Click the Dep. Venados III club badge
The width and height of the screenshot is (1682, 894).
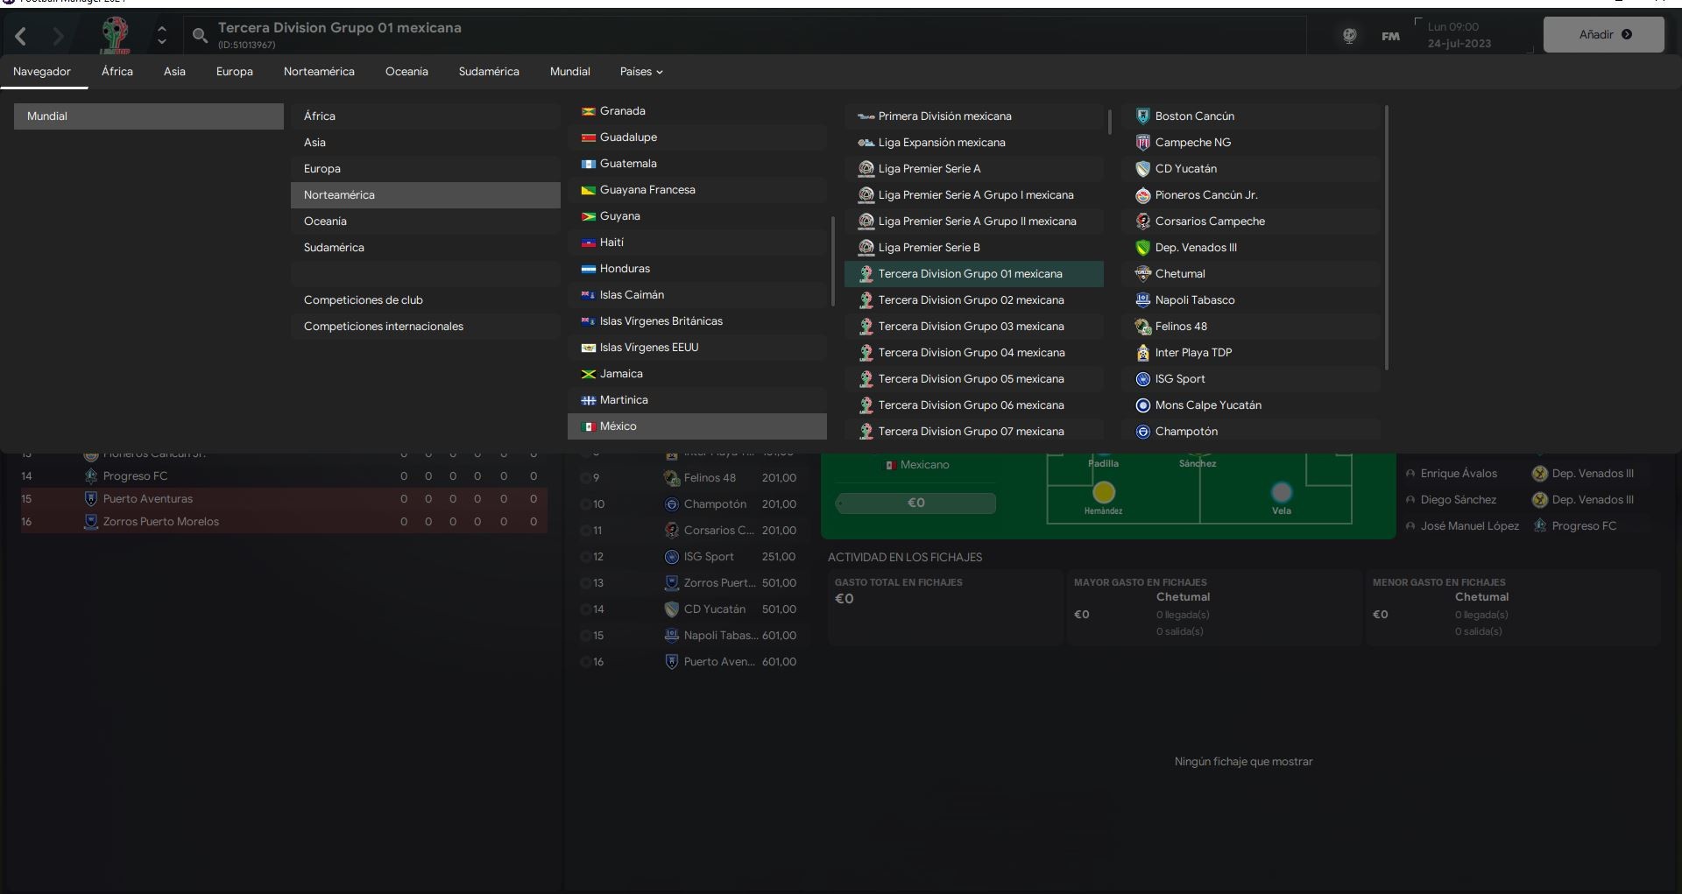click(1142, 248)
